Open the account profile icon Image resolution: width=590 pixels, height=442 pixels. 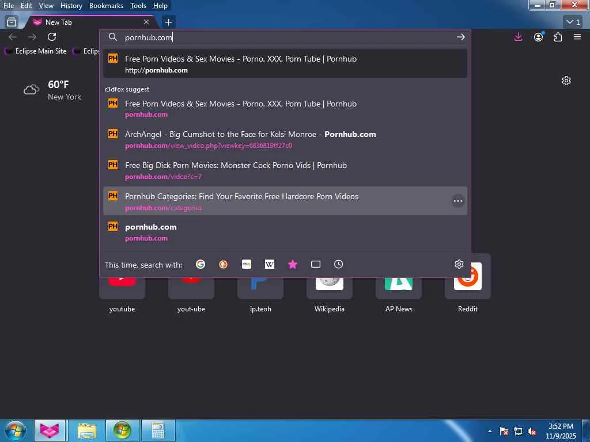[539, 37]
